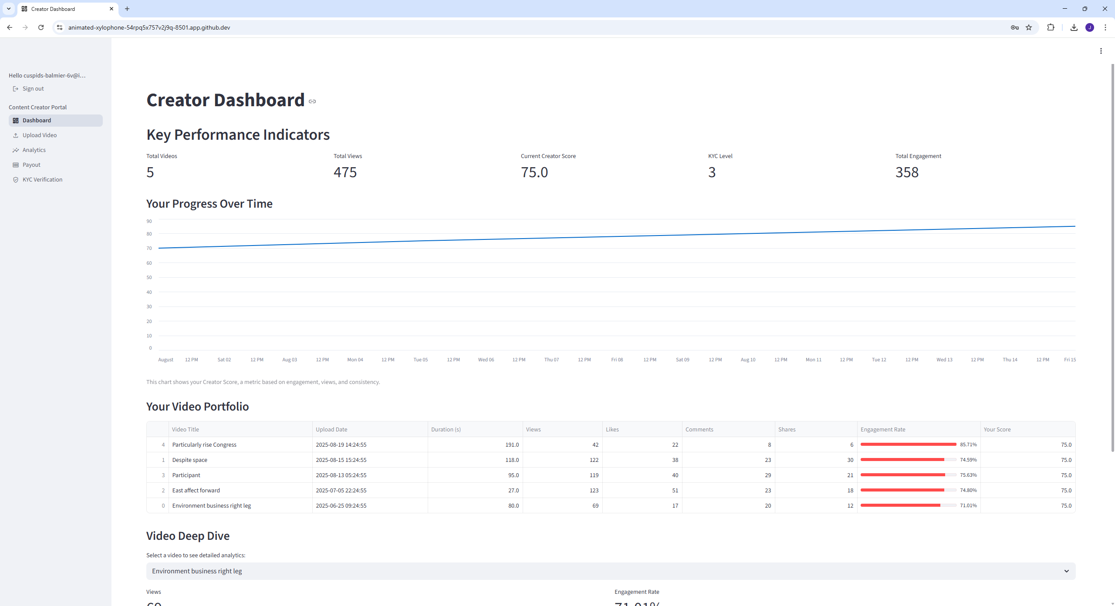Click the Payout card icon

pos(16,165)
